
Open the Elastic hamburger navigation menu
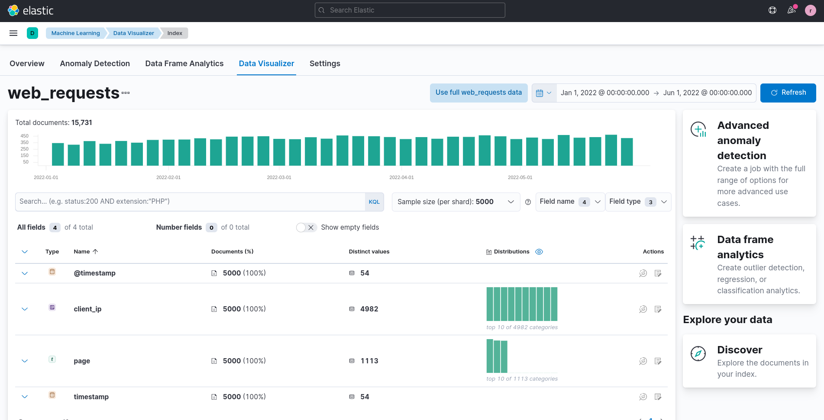(x=13, y=33)
